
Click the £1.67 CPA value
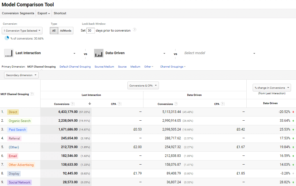pos(241,147)
